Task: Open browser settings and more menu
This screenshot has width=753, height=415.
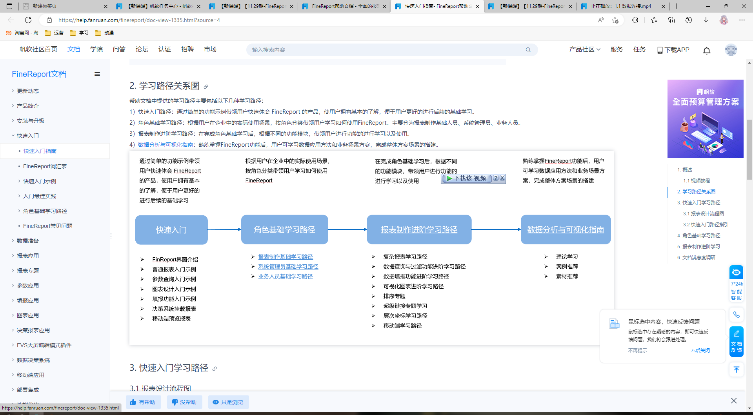Action: 742,20
